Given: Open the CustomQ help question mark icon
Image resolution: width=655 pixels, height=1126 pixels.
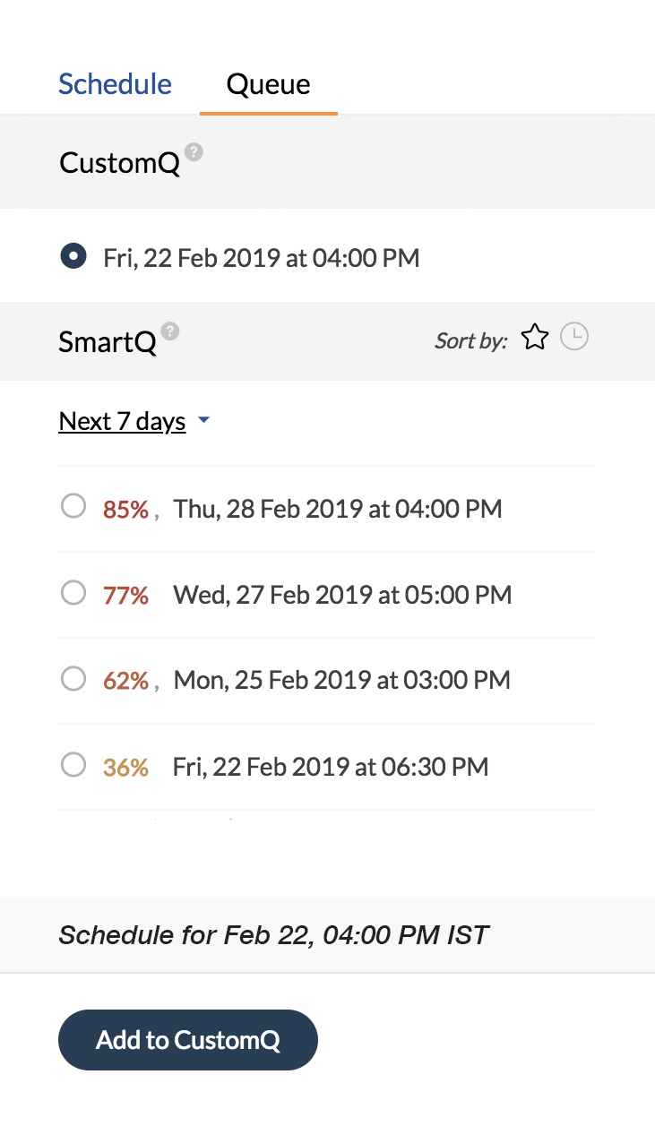Looking at the screenshot, I should [x=194, y=152].
